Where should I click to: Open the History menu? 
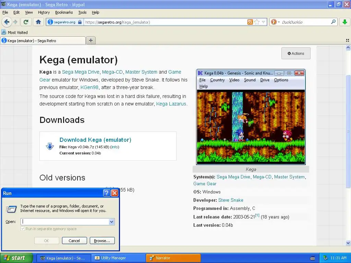coord(44,12)
